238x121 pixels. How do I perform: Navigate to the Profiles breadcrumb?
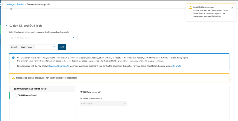(21, 4)
